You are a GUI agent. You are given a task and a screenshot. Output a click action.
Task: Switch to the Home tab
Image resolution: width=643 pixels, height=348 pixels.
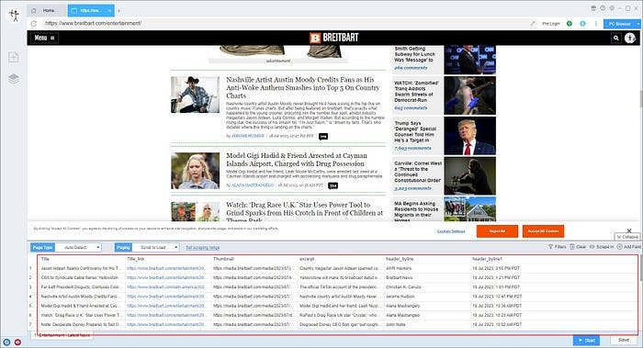[45, 11]
